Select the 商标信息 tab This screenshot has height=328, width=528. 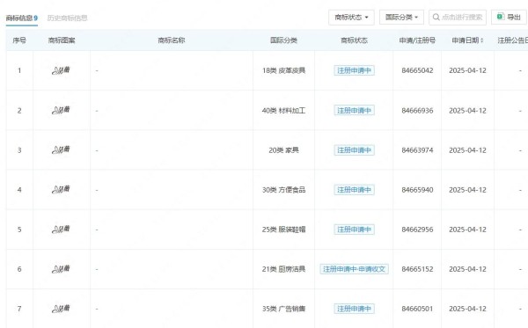click(21, 18)
